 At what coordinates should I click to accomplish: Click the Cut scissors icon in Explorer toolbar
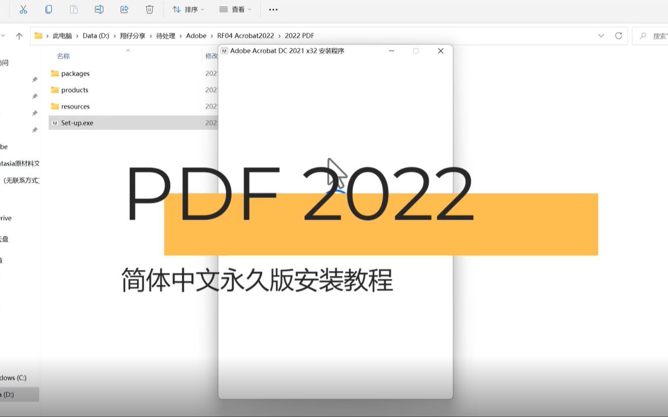click(x=23, y=9)
